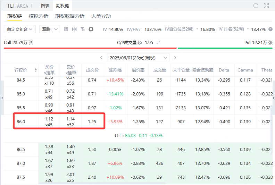This screenshot has width=275, height=185.
Task: Switch to the 图表 tab
Action: 45,6
